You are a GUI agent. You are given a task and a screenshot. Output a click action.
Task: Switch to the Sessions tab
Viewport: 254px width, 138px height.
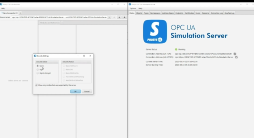coord(205,13)
